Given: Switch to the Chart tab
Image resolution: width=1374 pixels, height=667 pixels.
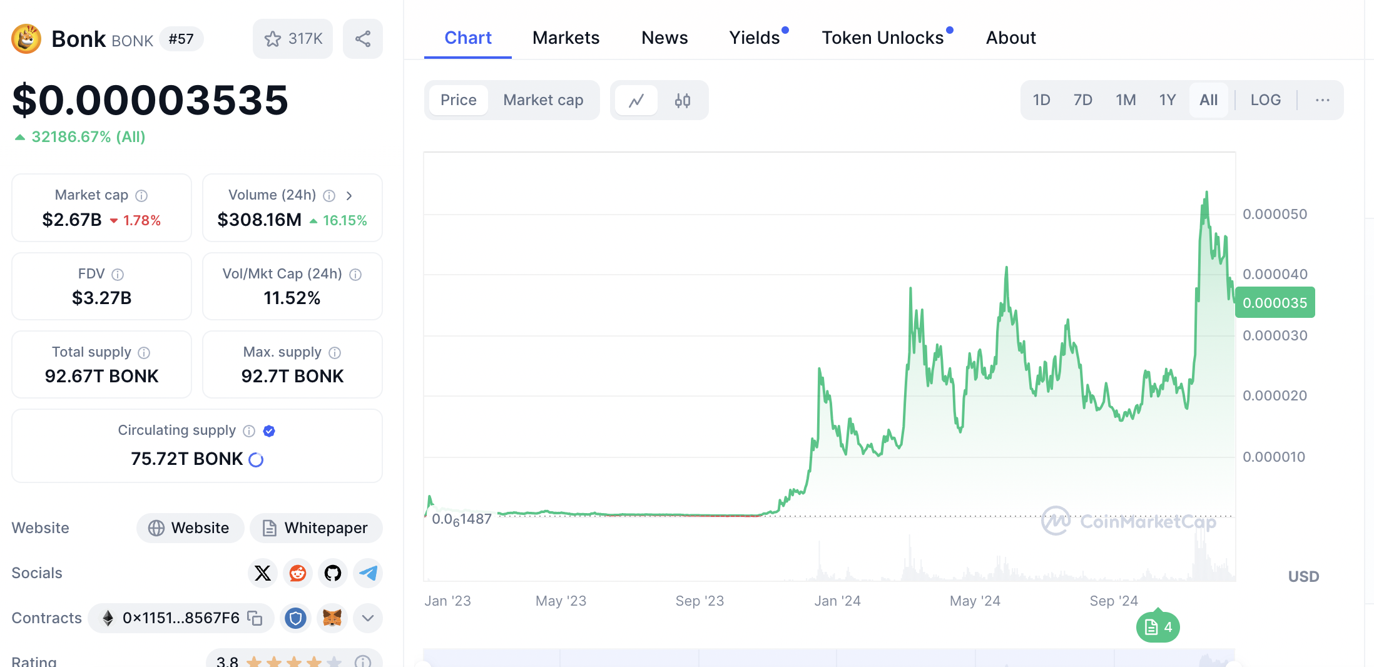Looking at the screenshot, I should click(x=468, y=38).
